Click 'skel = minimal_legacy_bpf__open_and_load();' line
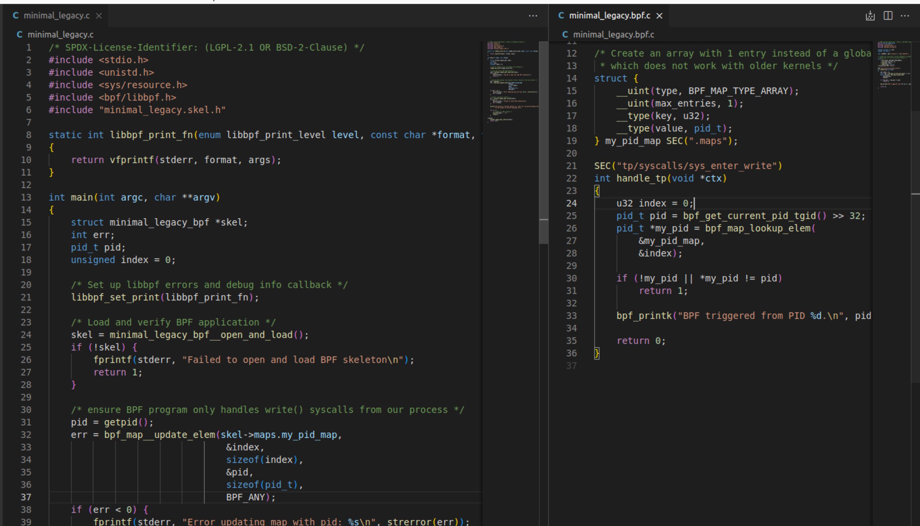This screenshot has height=526, width=920. (190, 335)
